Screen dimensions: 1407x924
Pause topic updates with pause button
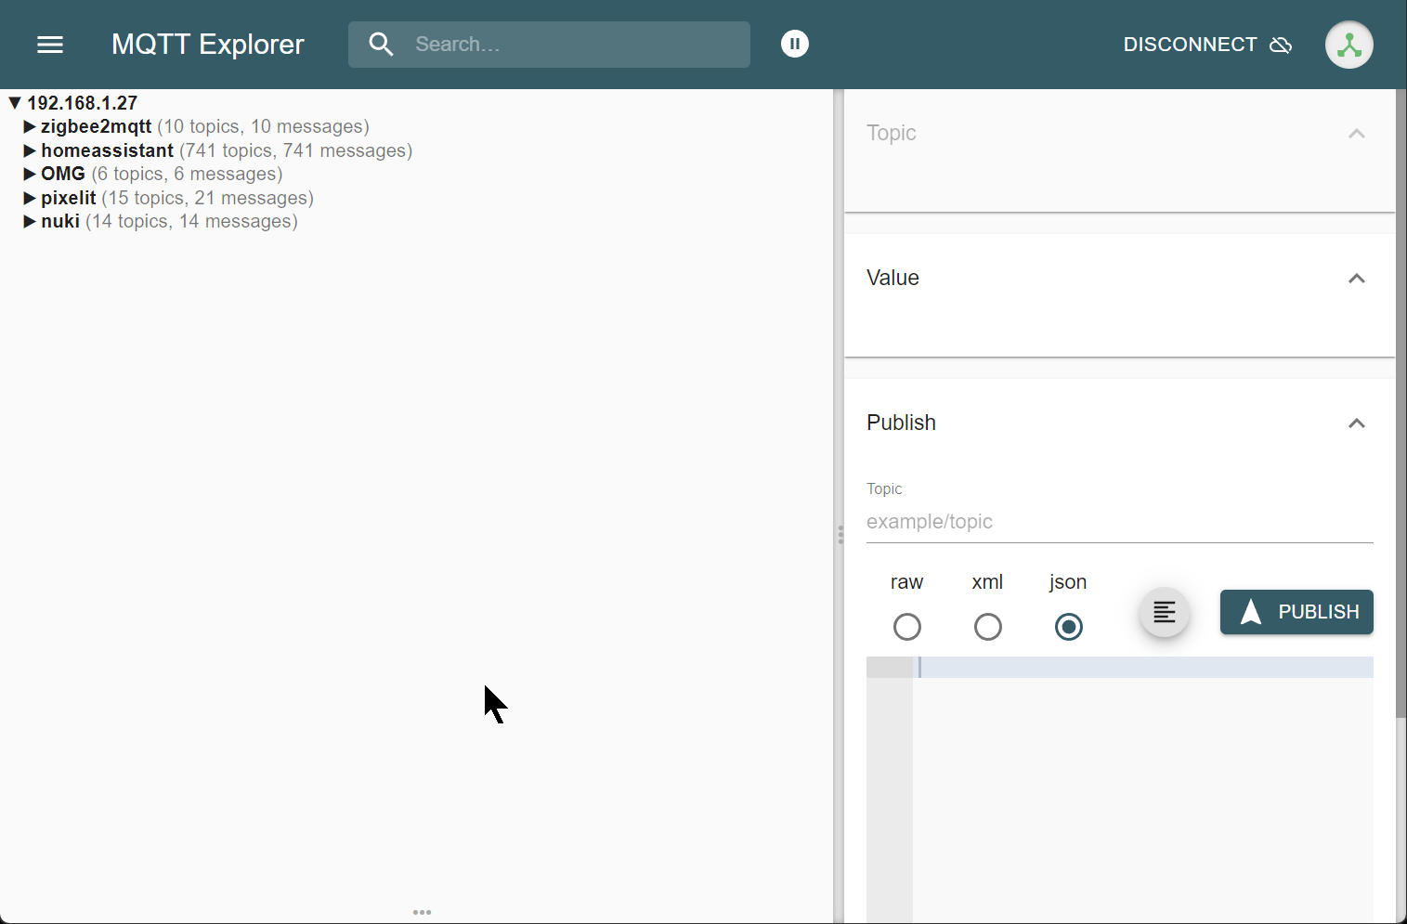795,44
